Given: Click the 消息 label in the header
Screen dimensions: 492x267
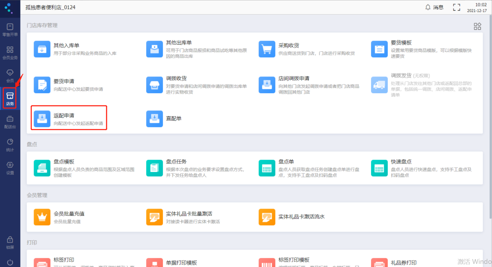Looking at the screenshot, I should pyautogui.click(x=438, y=7).
